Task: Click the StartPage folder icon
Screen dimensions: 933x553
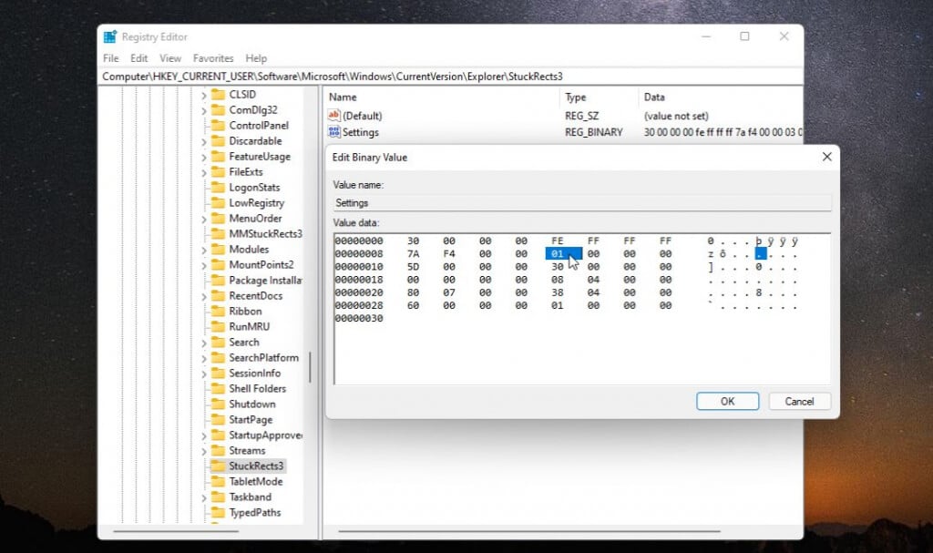Action: pyautogui.click(x=219, y=419)
